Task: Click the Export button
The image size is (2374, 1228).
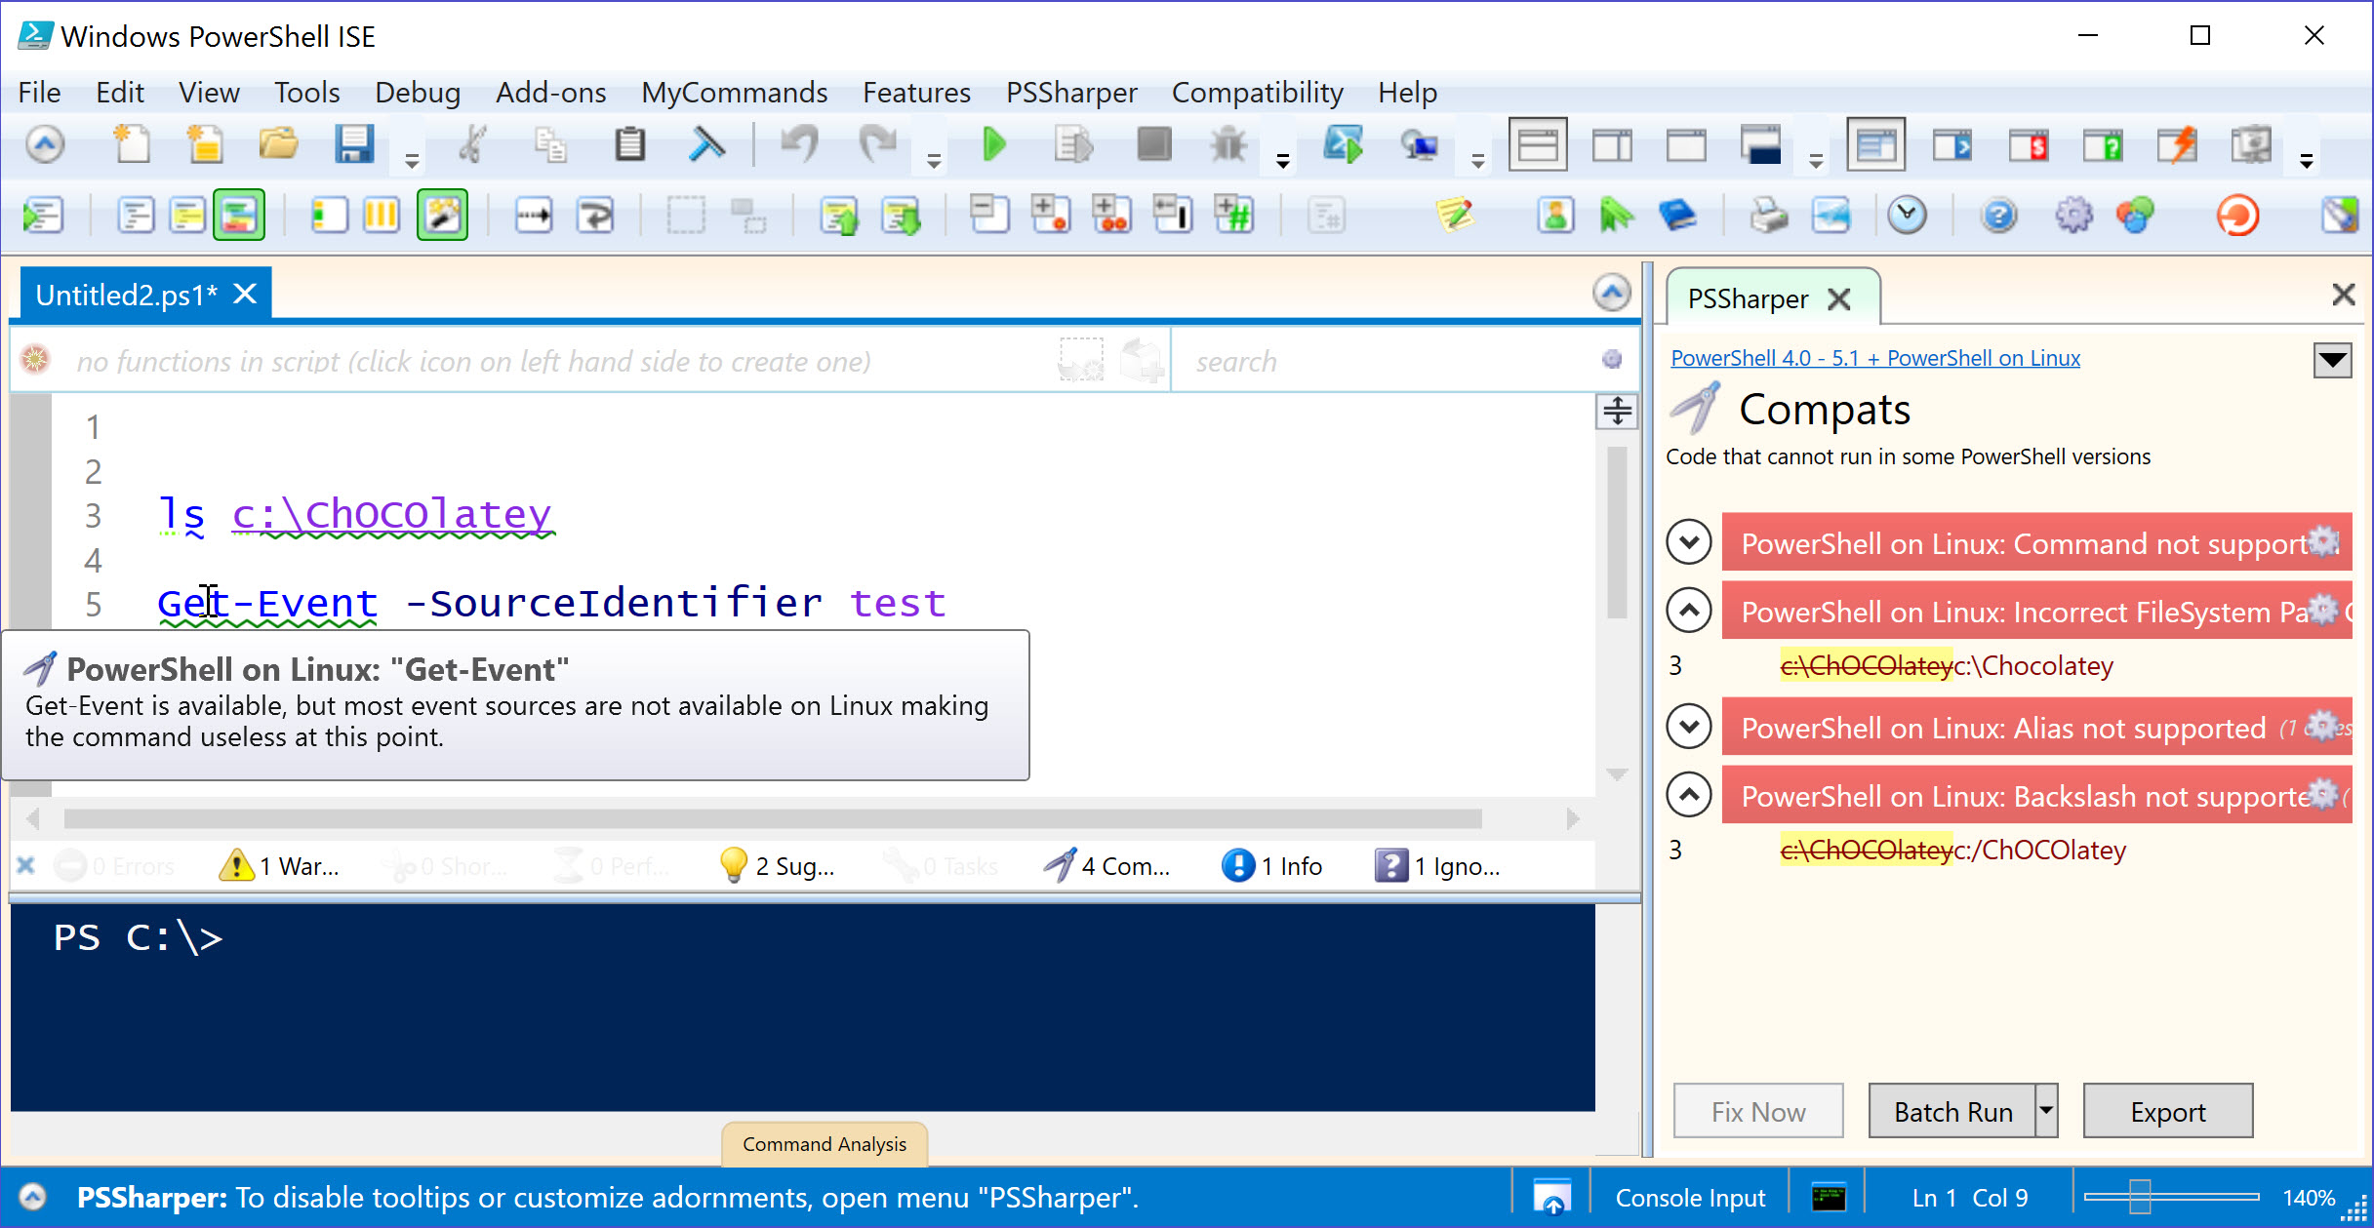Action: pyautogui.click(x=2167, y=1111)
